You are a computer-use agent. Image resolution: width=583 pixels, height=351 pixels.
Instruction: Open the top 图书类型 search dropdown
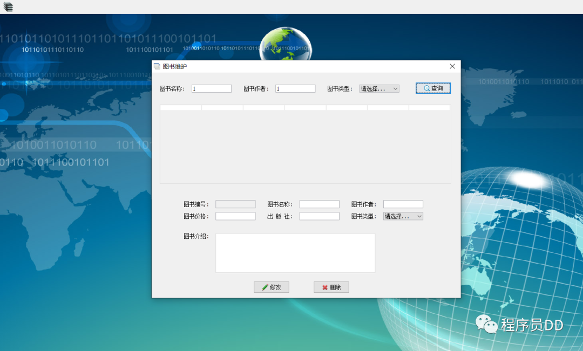point(379,88)
